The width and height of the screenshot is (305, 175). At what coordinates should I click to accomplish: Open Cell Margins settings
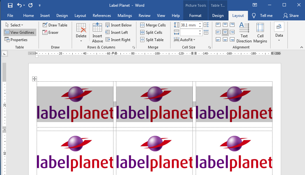(x=260, y=33)
